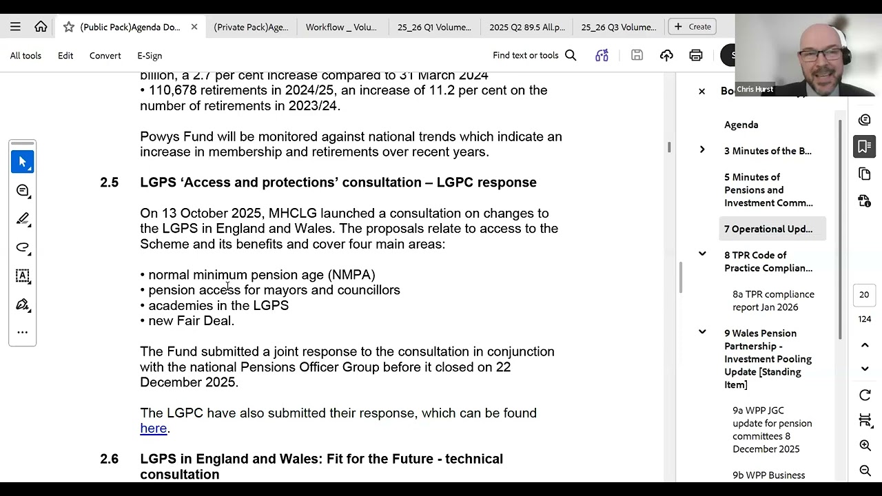This screenshot has height=496, width=882.
Task: Open 8 TPR Code of Practice bookmark
Action: tap(768, 262)
